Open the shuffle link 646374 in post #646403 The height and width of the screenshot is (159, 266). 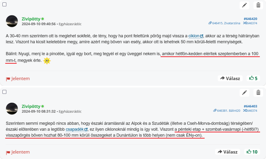(250, 110)
